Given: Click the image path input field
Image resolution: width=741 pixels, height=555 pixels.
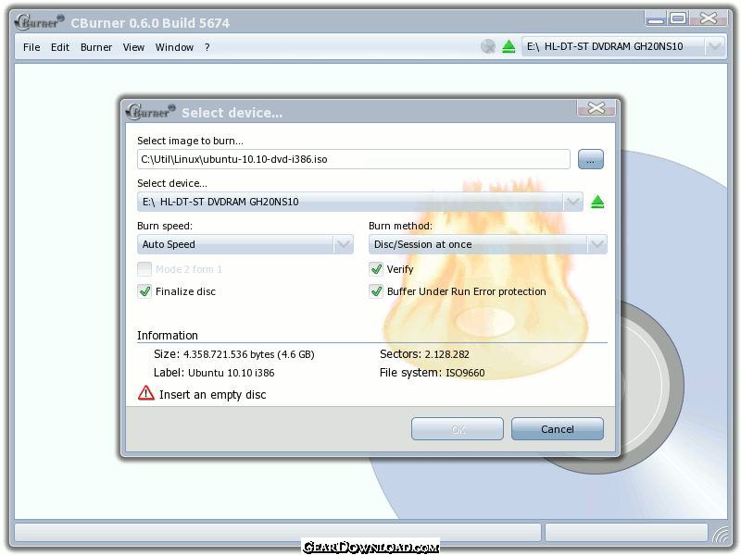Looking at the screenshot, I should [x=353, y=159].
